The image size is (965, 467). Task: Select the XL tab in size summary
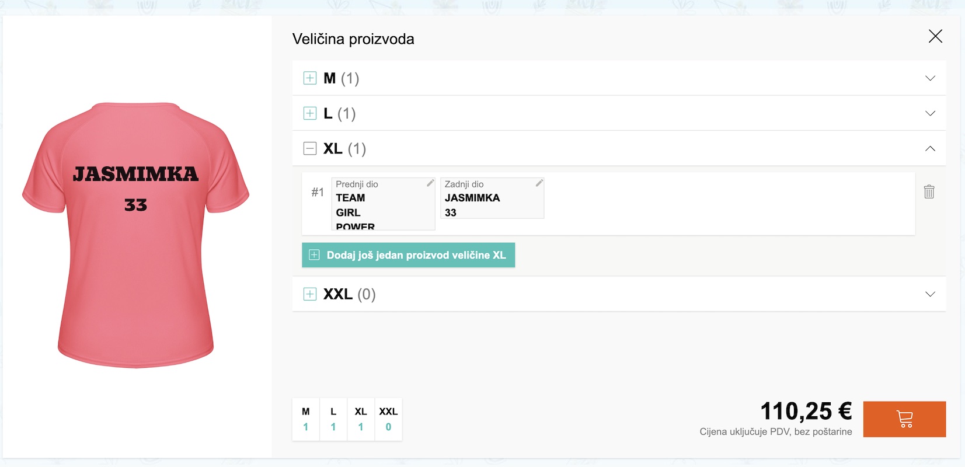coord(361,419)
